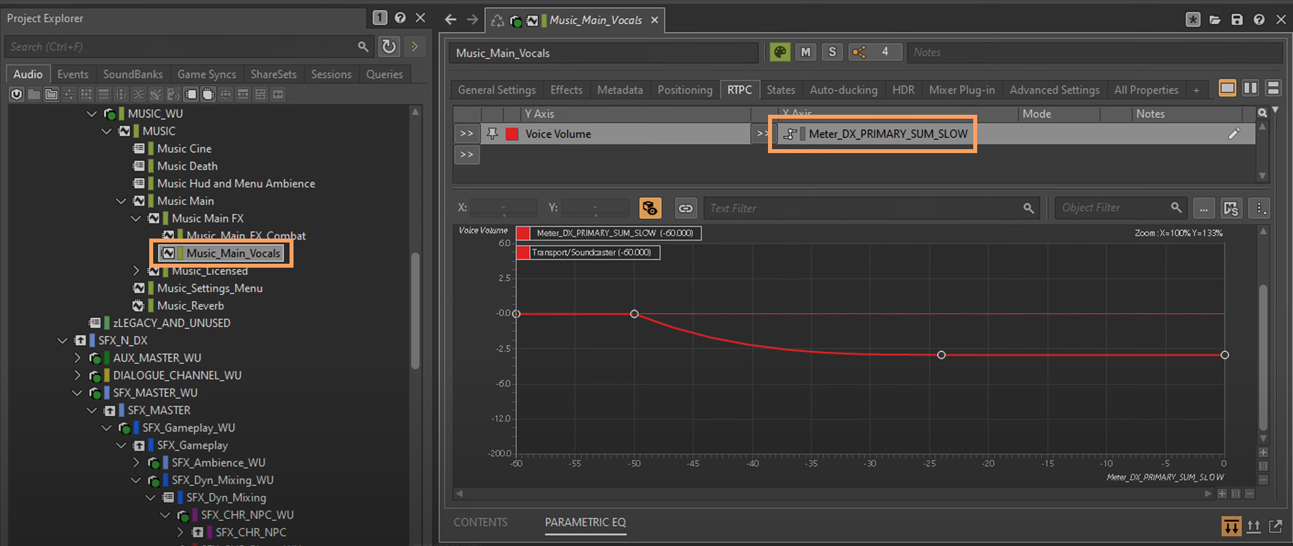Click the pin icon in Voice Volume row

pos(493,134)
